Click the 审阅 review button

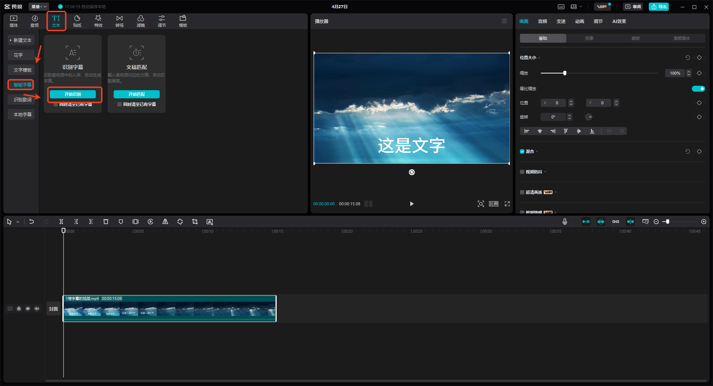pos(633,7)
